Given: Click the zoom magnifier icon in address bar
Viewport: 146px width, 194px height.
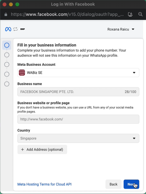Looking at the screenshot, I should tap(140, 14).
